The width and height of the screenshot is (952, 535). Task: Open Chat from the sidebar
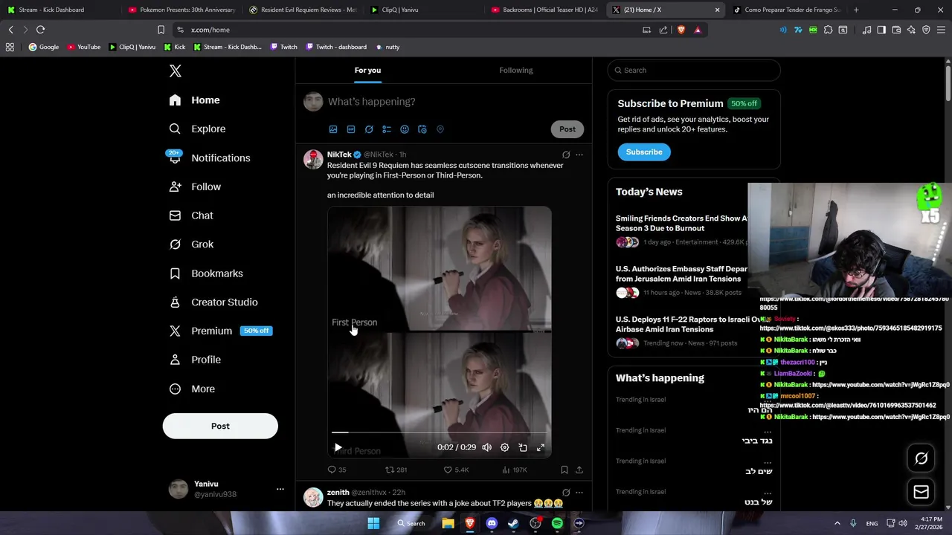click(191, 215)
